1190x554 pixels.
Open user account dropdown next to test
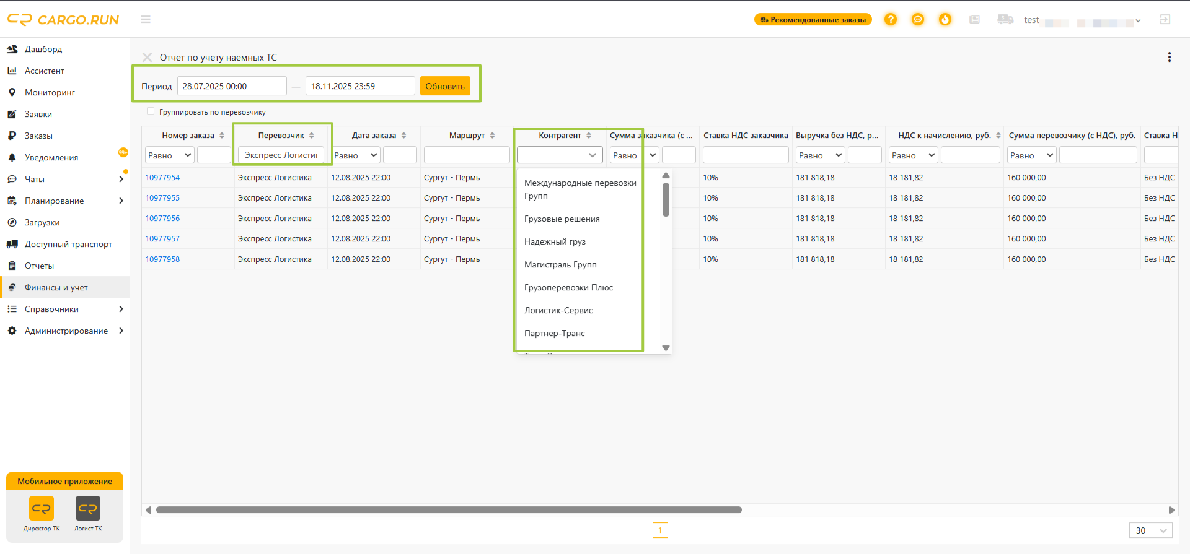1138,20
